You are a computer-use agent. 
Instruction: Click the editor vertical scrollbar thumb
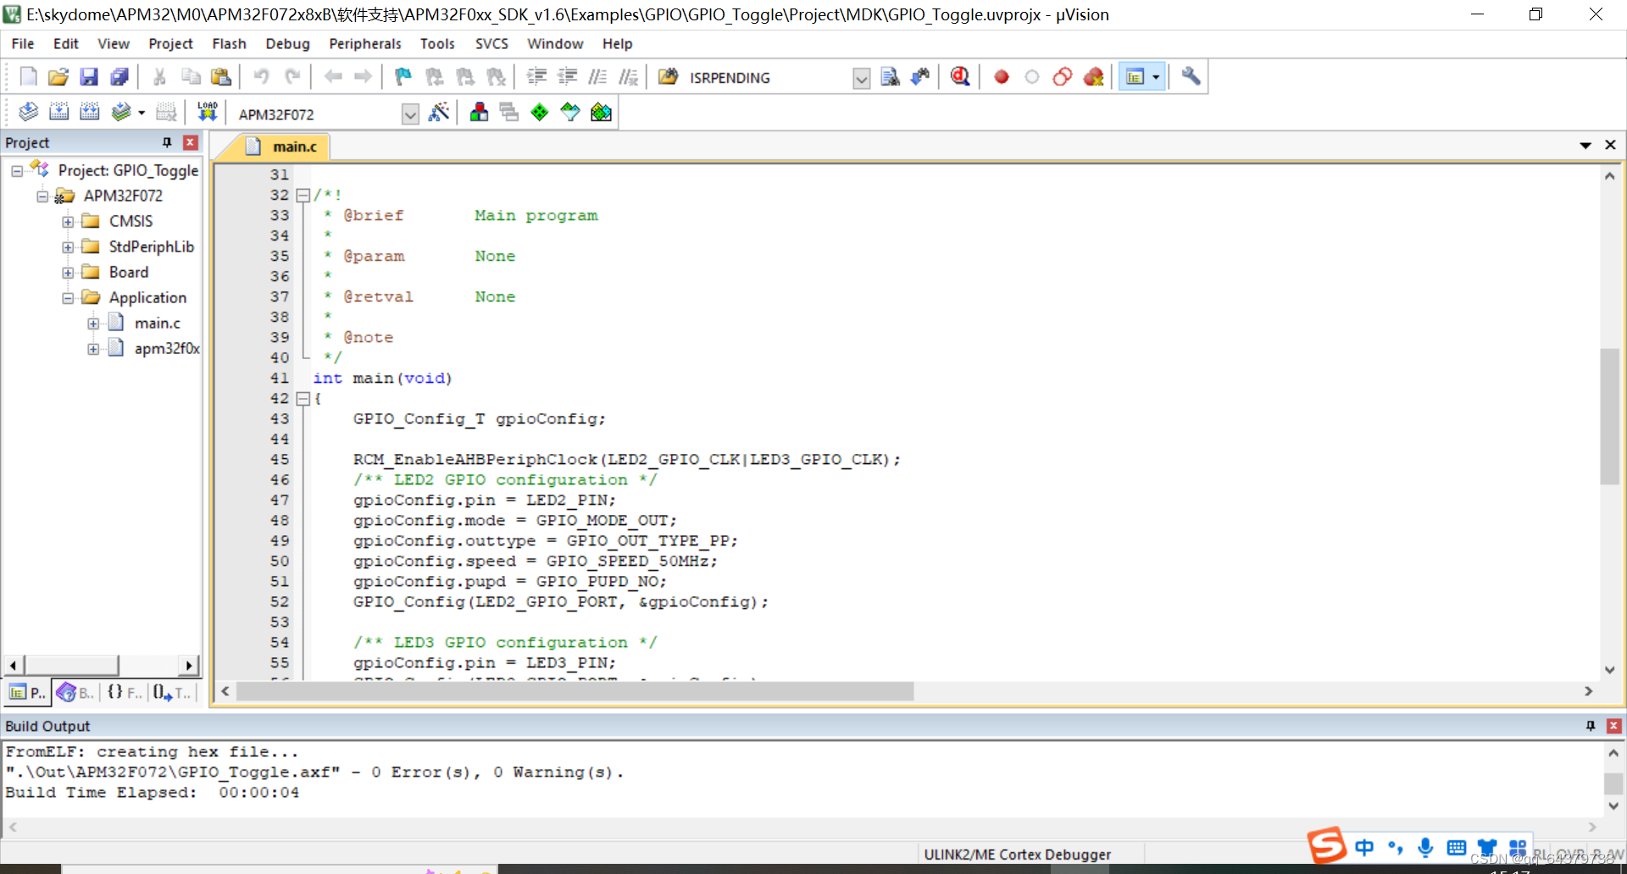1609,416
